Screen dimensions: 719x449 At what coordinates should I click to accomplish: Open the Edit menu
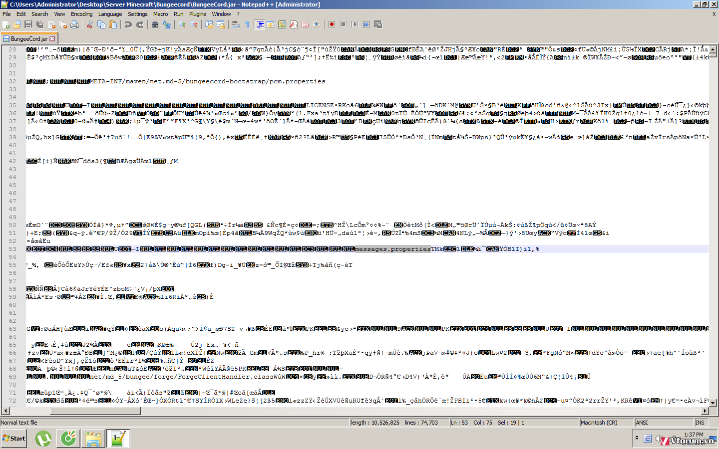point(21,14)
